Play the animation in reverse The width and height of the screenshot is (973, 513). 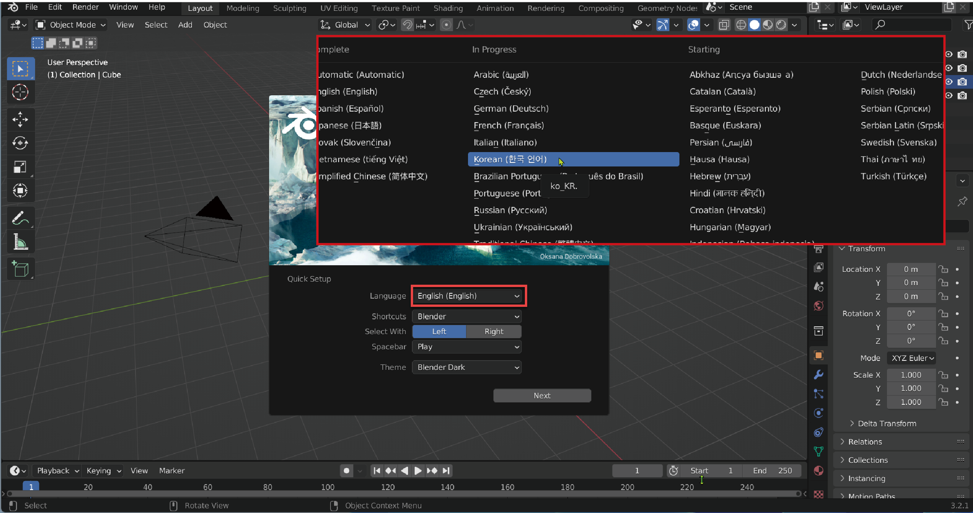click(405, 471)
